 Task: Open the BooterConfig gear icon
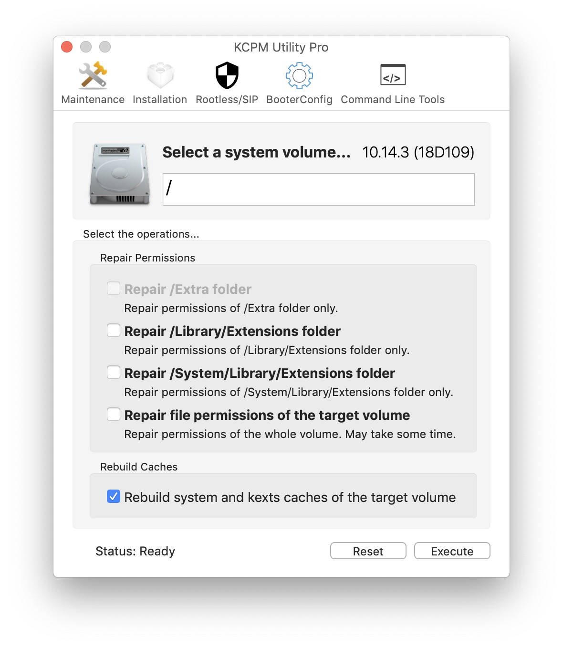(x=299, y=75)
